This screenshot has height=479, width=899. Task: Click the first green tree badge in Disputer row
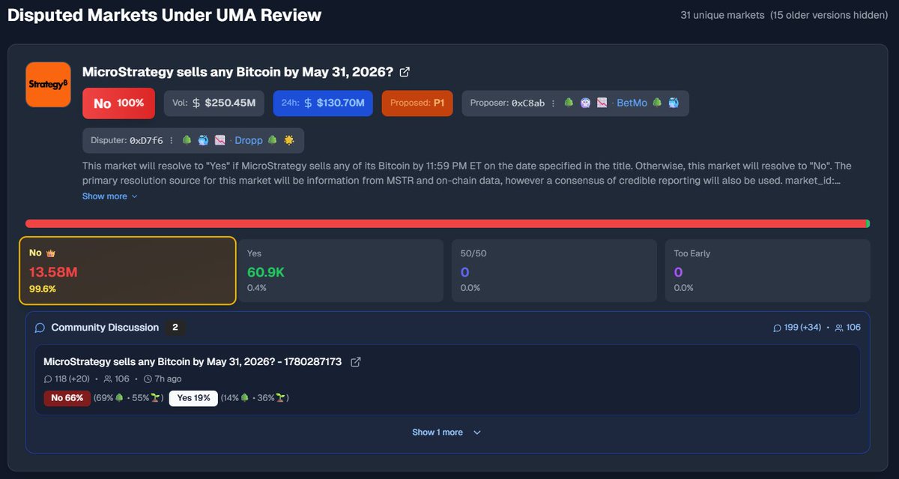click(x=187, y=139)
